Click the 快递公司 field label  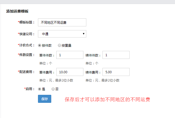pos(26,34)
